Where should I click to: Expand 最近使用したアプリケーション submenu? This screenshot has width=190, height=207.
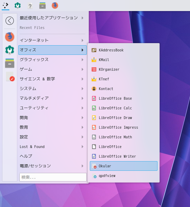coord(53,18)
